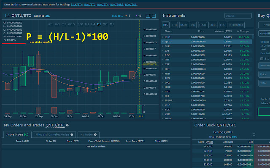Zoom out the chart with minus icon
This screenshot has height=168, width=270.
coord(154,16)
